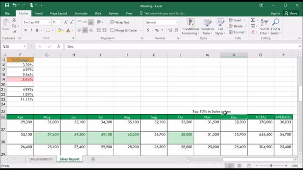Switch to the Data tab
Screen dimensions: 303x170
pyautogui.click(x=98, y=13)
